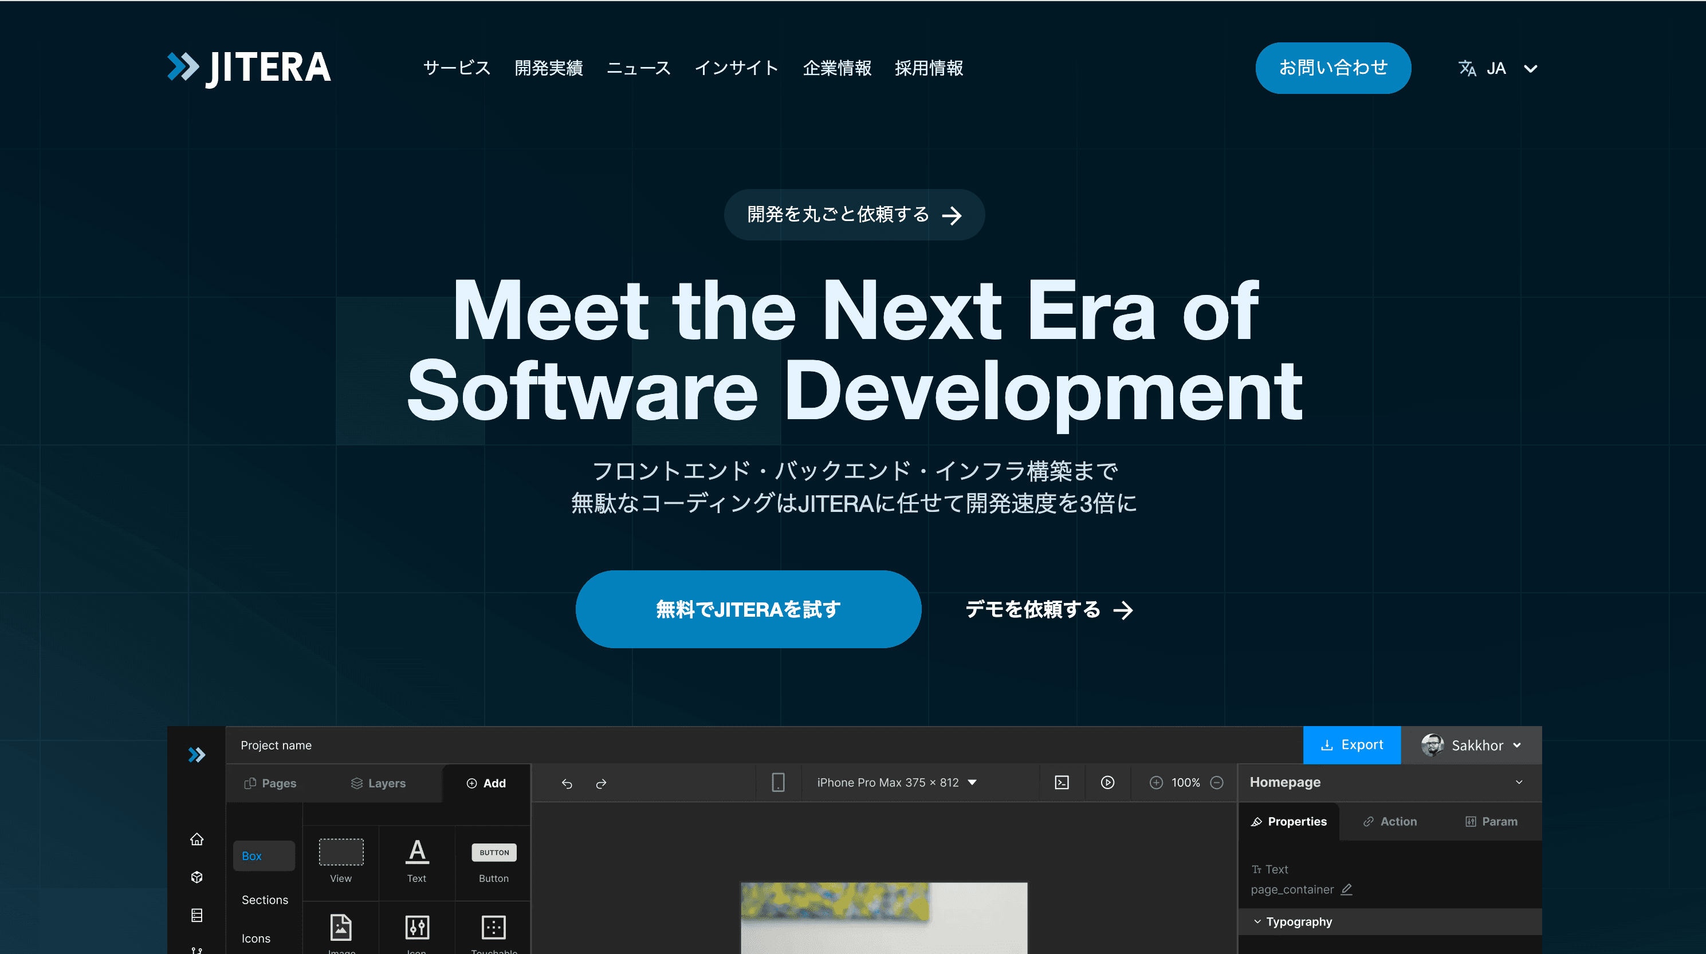The image size is (1706, 954).
Task: Click the zoom in plus icon
Action: (x=1155, y=783)
